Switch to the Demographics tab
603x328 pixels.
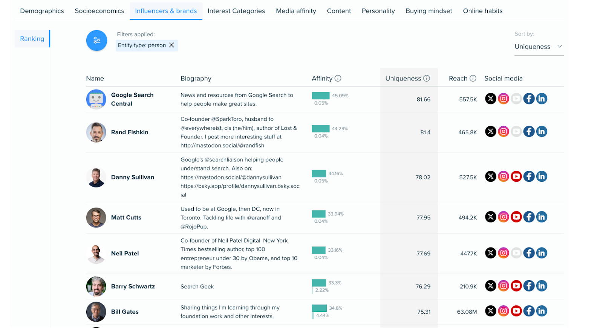pos(42,11)
